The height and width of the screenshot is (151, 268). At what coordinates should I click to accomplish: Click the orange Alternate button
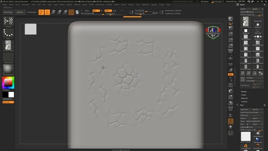pyautogui.click(x=8, y=102)
